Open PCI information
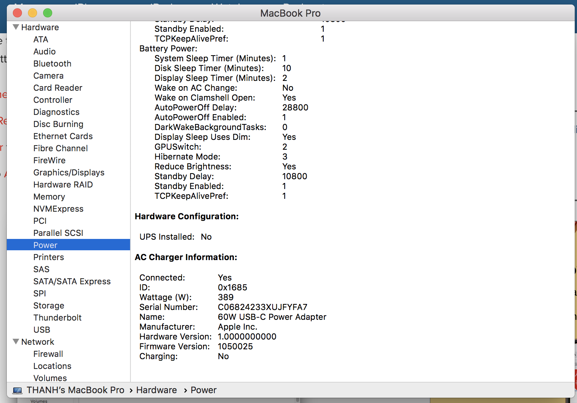The width and height of the screenshot is (577, 403). 40,221
